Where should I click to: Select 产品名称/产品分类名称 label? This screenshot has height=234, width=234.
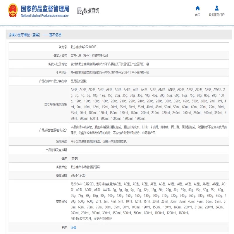pyautogui.click(x=53, y=81)
